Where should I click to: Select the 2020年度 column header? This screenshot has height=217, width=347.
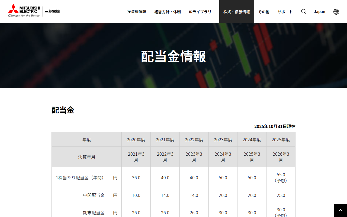point(136,139)
